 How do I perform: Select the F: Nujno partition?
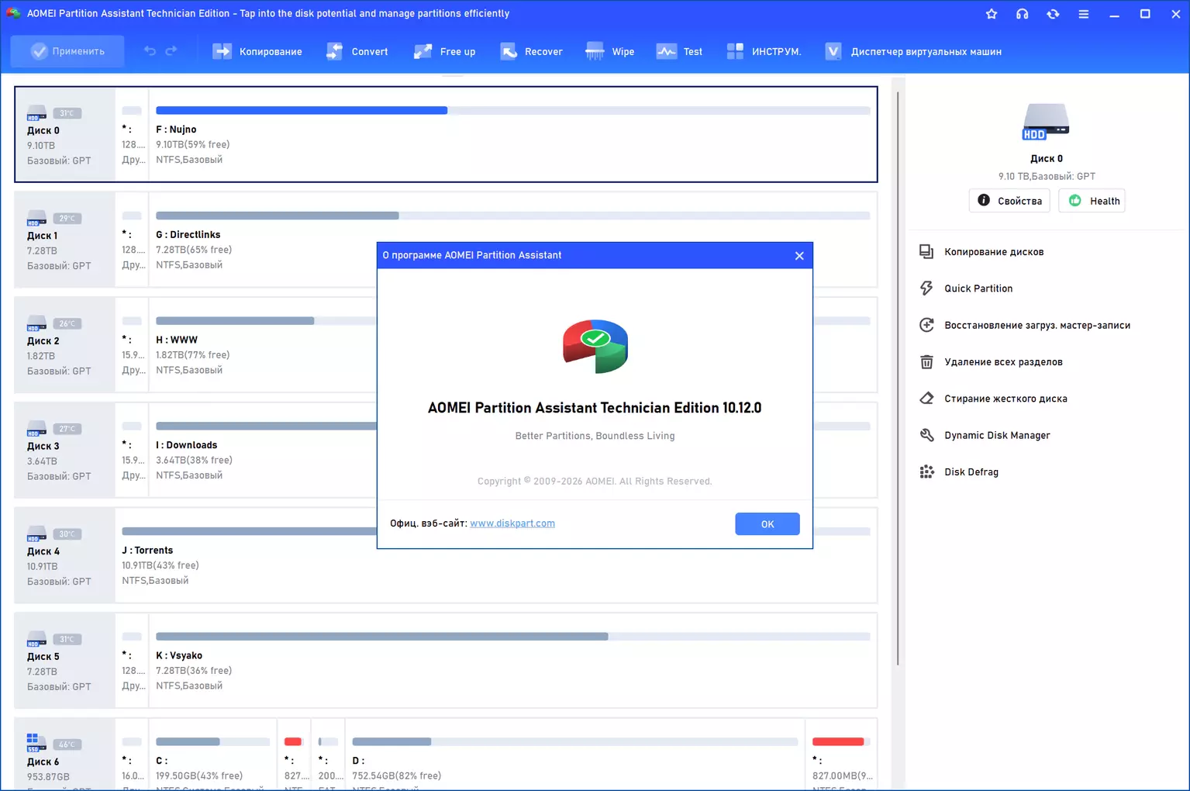(512, 134)
